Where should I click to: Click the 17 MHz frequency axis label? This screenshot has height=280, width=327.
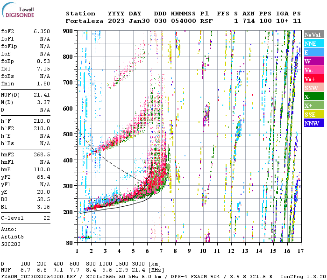coord(300,251)
